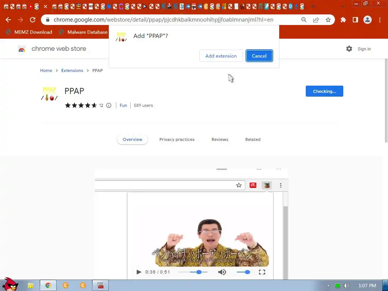Show hidden tray icons arrow
The height and width of the screenshot is (291, 388).
[328, 286]
